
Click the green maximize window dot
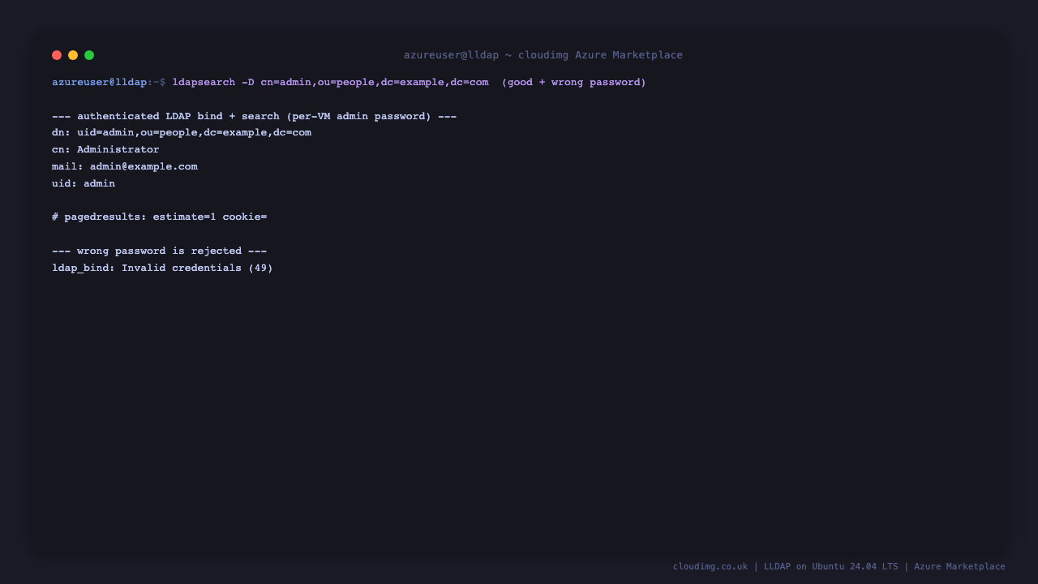89,55
